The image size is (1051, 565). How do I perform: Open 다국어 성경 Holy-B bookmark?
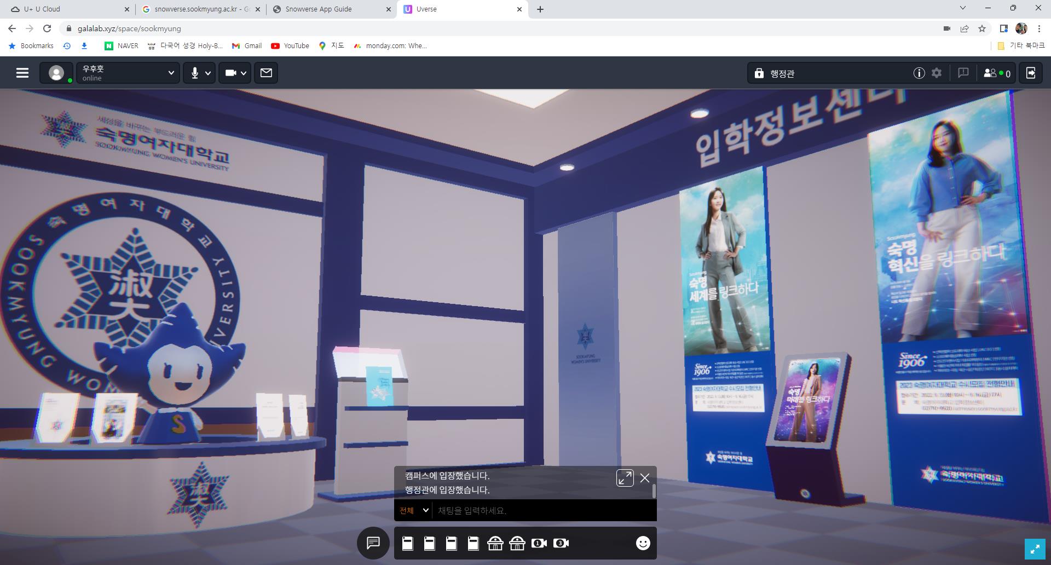[x=185, y=46]
